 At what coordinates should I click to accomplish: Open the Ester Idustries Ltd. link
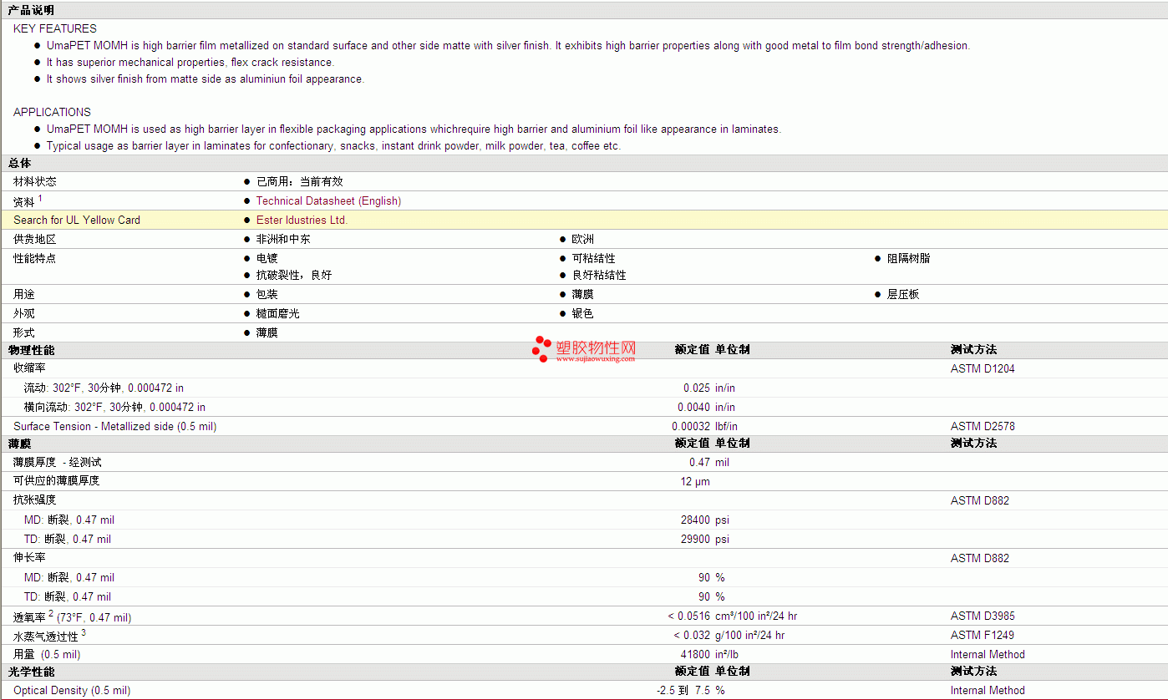pos(302,221)
